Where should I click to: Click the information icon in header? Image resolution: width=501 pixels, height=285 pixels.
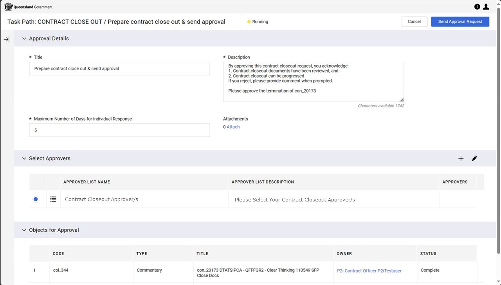pyautogui.click(x=477, y=7)
